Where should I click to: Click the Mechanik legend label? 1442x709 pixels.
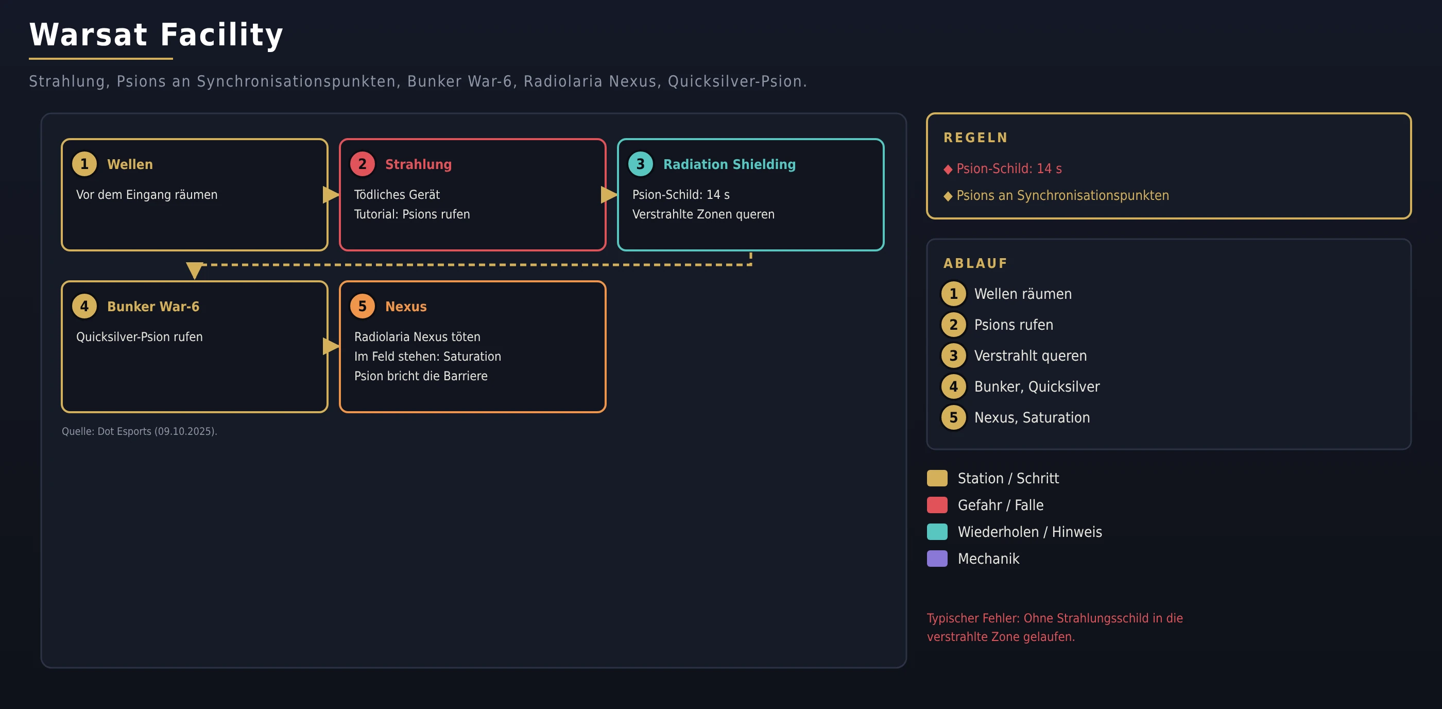988,559
